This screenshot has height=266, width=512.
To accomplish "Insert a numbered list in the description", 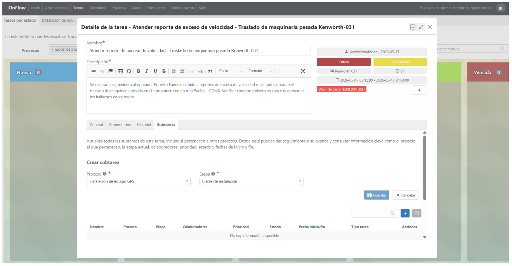I will (174, 71).
